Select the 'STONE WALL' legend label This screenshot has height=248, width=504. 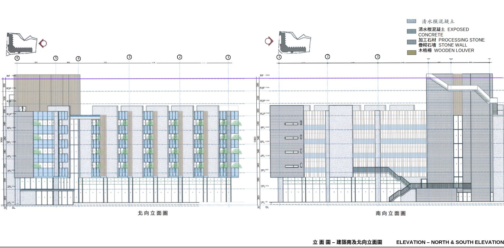(453, 45)
